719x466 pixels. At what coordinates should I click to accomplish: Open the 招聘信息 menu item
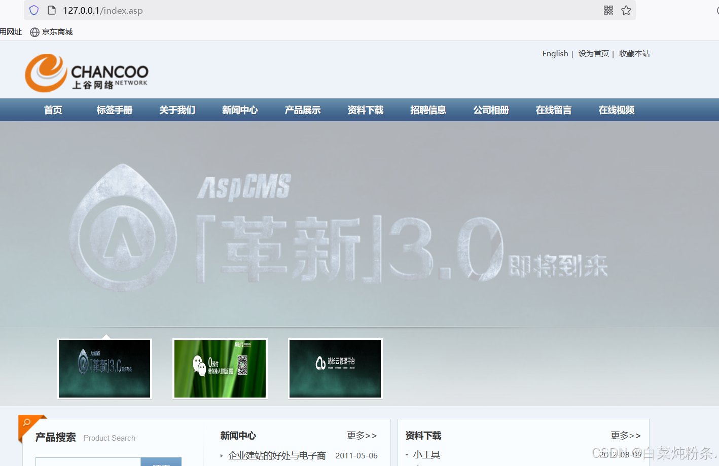point(428,110)
